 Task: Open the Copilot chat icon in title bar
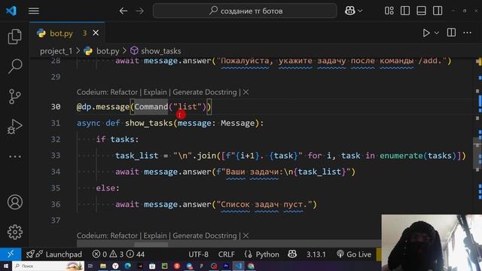click(349, 11)
